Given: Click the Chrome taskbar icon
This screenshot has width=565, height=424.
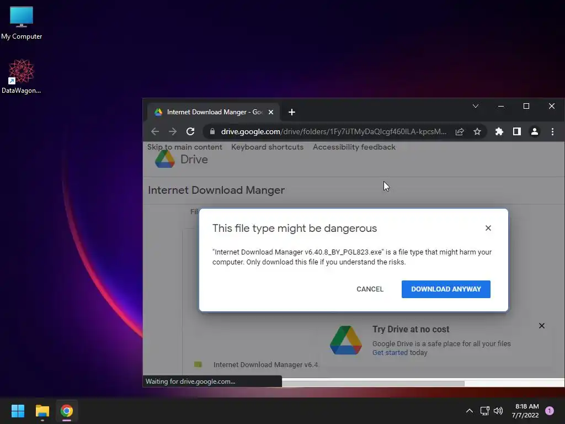Looking at the screenshot, I should 67,411.
